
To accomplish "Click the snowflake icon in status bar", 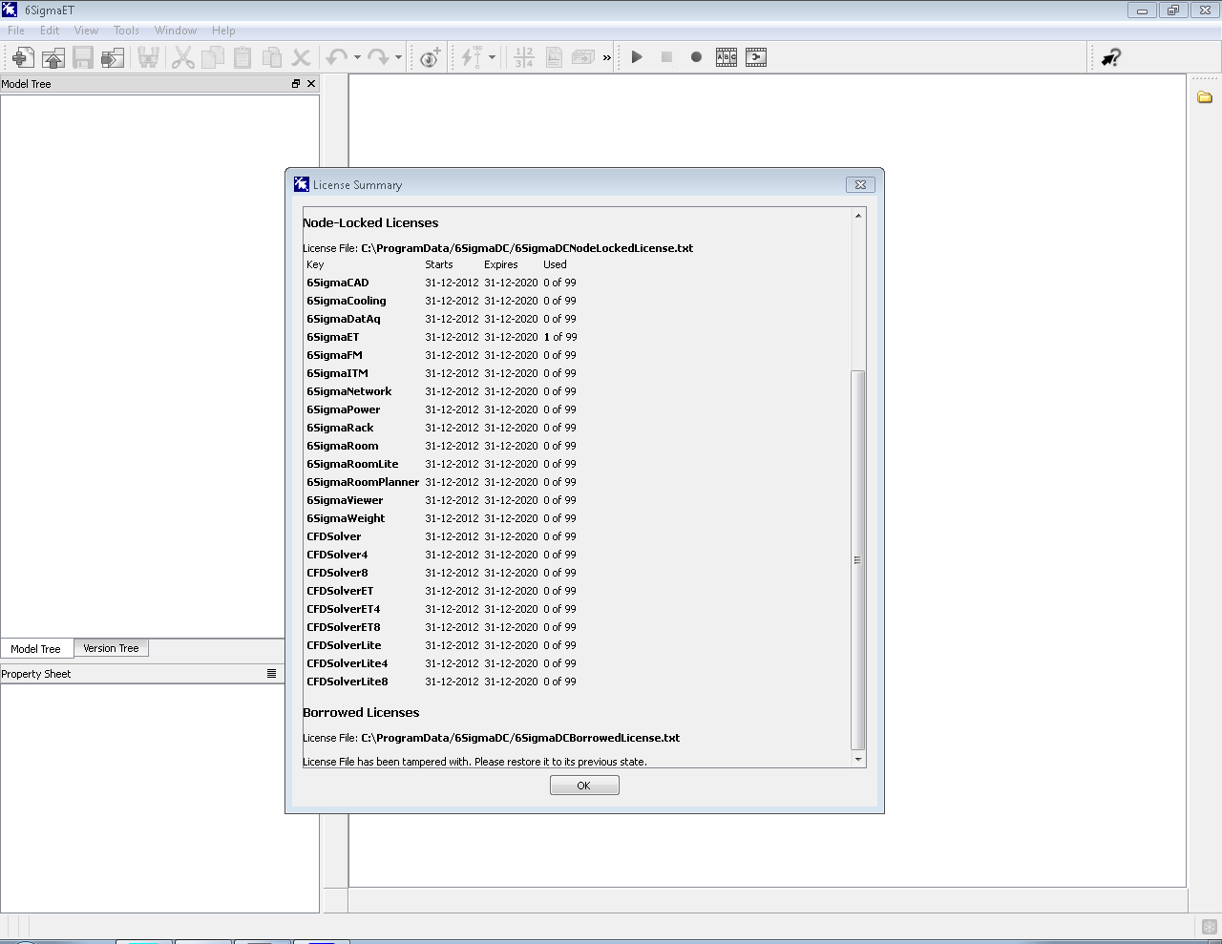I will [x=1209, y=927].
